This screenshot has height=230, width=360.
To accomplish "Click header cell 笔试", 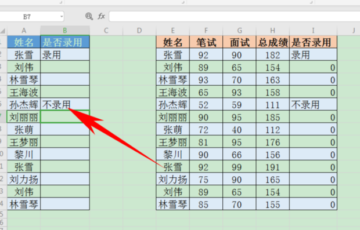I will tap(206, 42).
